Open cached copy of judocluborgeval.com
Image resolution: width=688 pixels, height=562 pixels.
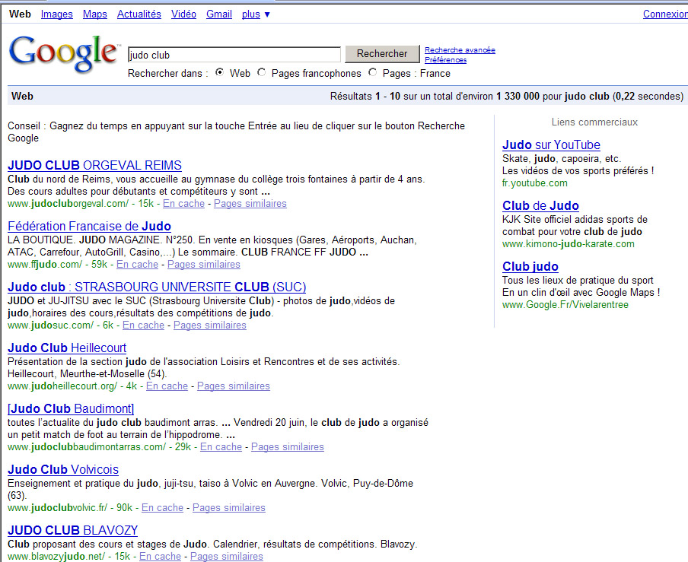coord(184,203)
